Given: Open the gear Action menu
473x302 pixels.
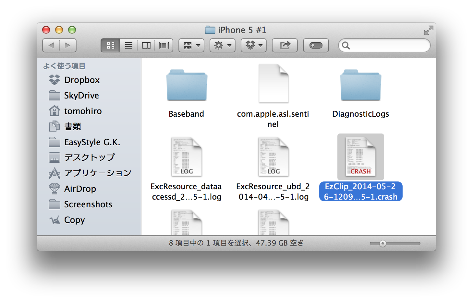Looking at the screenshot, I should pos(223,45).
